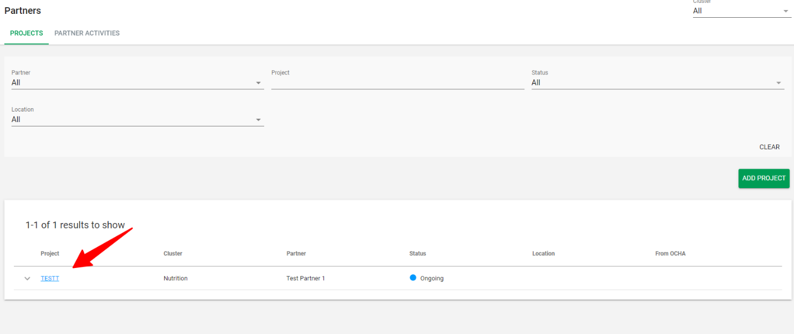Click the Ongoing status text

pyautogui.click(x=432, y=279)
